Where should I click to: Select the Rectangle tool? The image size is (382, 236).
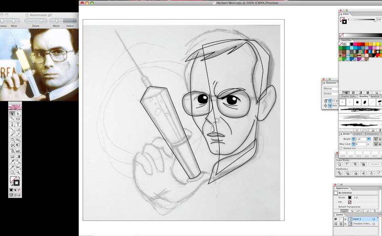coord(18,129)
